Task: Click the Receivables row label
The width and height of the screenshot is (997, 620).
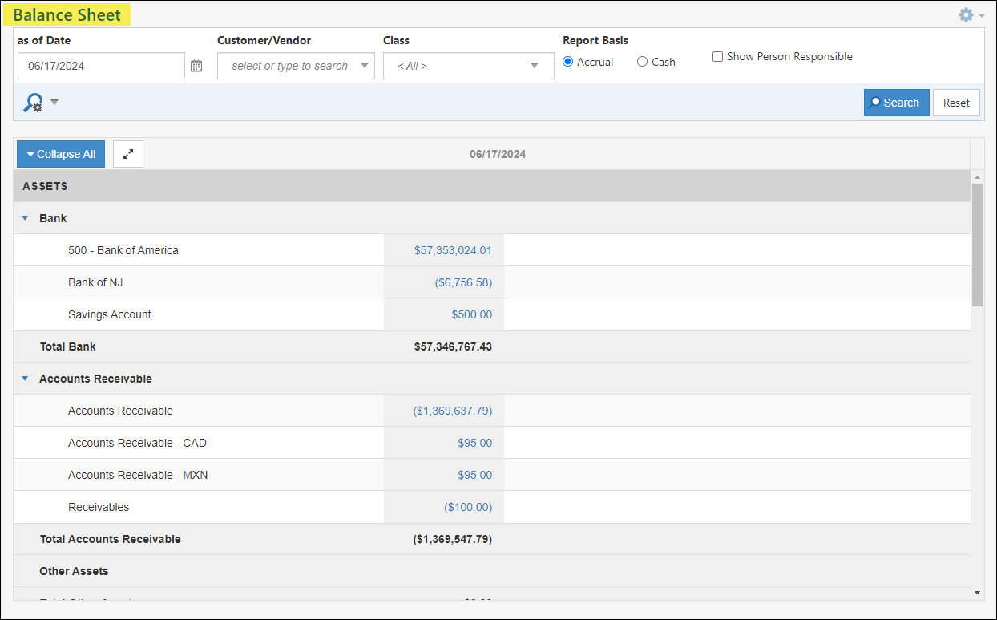Action: (x=99, y=507)
